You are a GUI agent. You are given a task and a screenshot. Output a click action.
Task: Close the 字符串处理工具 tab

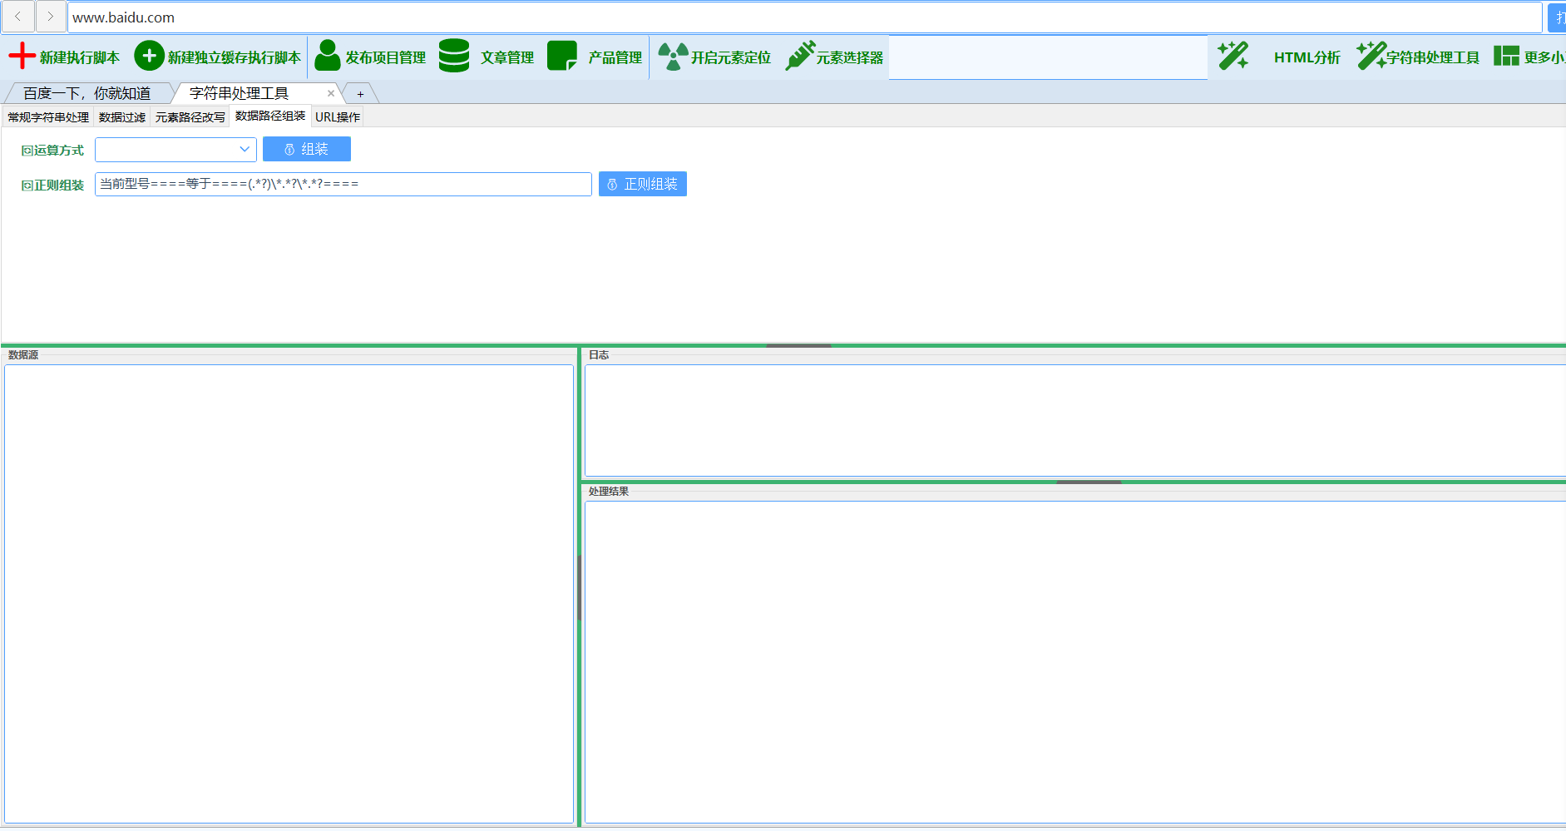pyautogui.click(x=331, y=93)
